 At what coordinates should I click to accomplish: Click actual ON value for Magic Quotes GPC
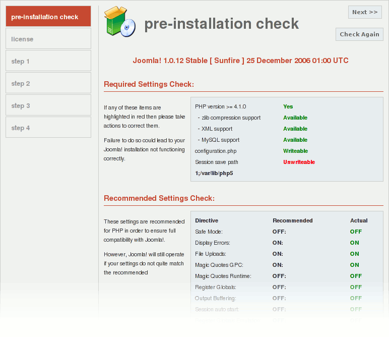click(355, 265)
